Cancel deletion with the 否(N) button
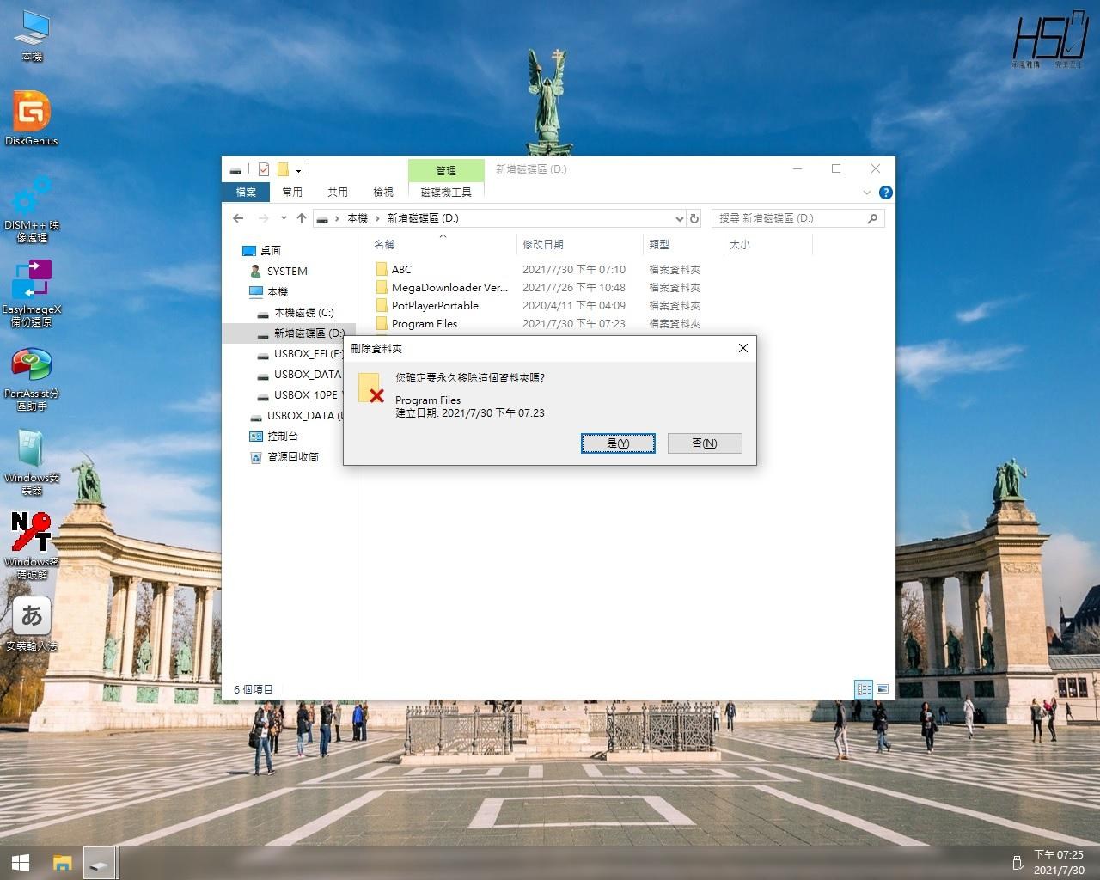Image resolution: width=1100 pixels, height=880 pixels. point(705,443)
